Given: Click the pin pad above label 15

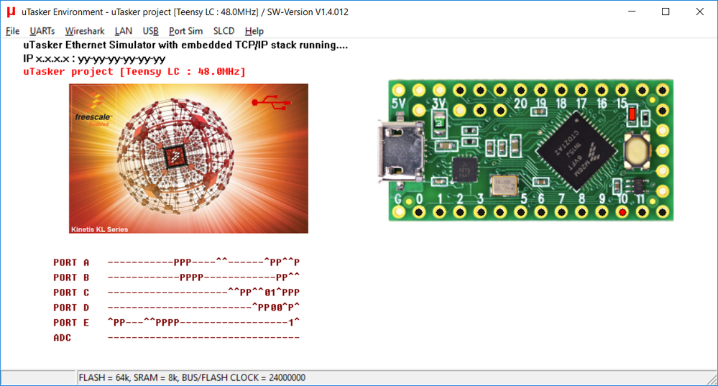Looking at the screenshot, I should pos(622,90).
